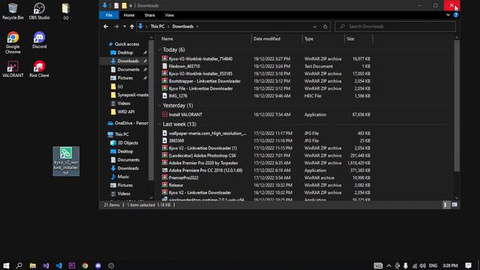Open blue Visual Studio Code taskbar icon
Image resolution: width=480 pixels, height=270 pixels.
(58, 265)
